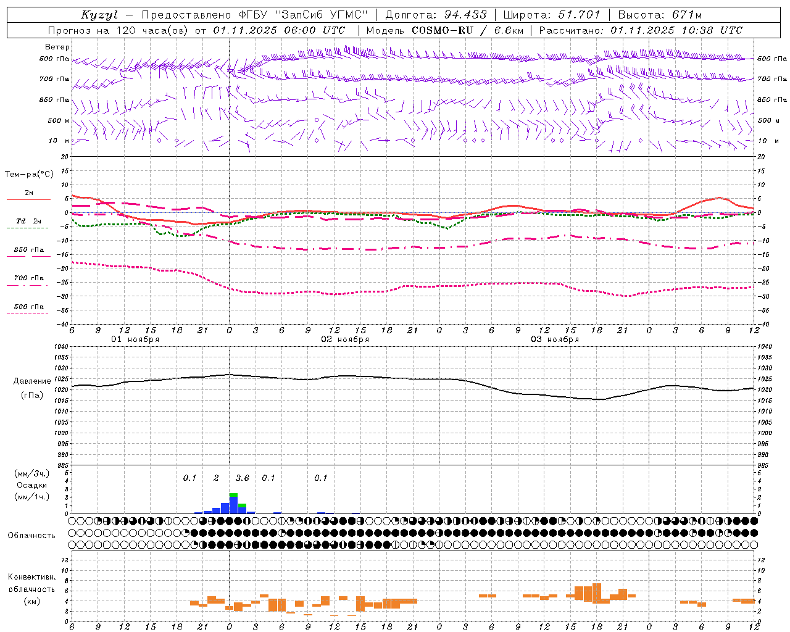Image resolution: width=790 pixels, height=632 pixels.
Task: Click the "Kyzyl" station name in the title
Action: (x=100, y=15)
